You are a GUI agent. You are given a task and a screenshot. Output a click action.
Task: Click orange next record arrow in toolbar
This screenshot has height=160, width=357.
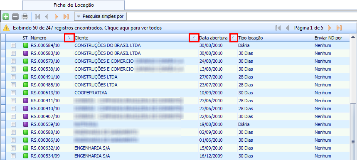[x=57, y=17]
